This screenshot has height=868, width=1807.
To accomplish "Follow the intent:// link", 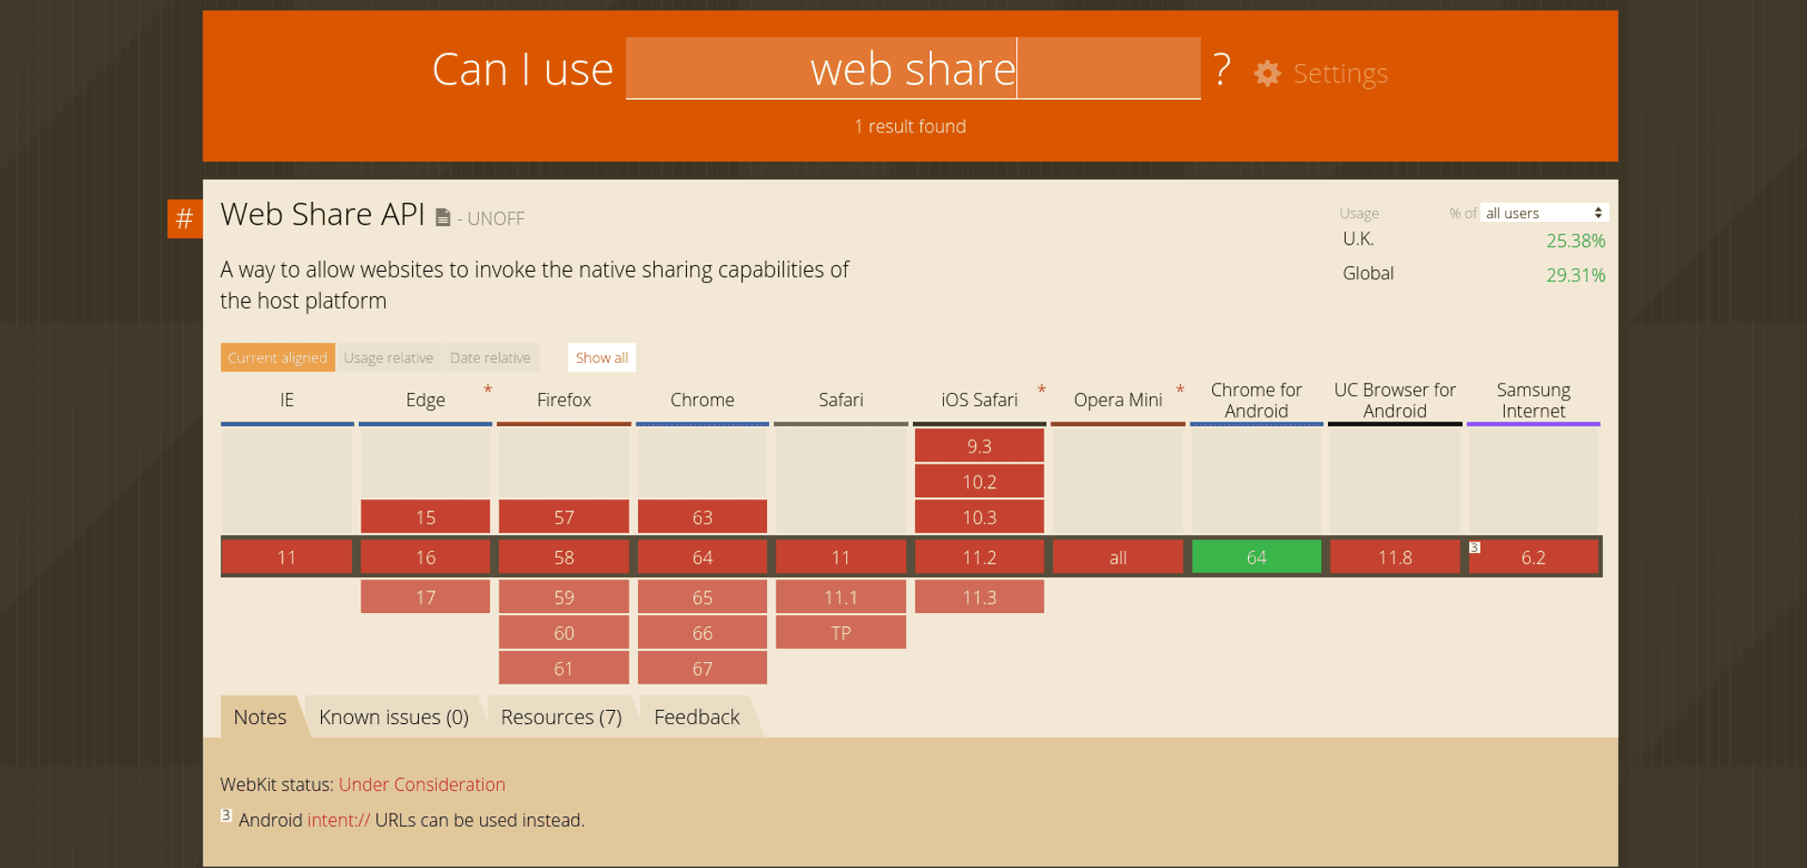I will tap(339, 820).
